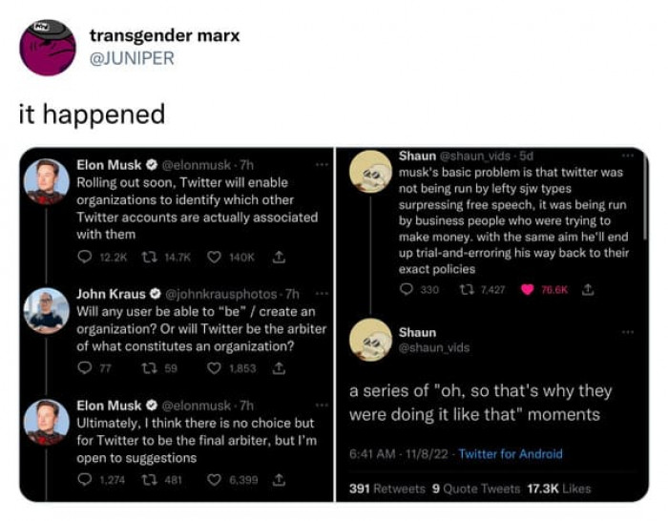The image size is (668, 521).
Task: Like Elon's final arbiter tweet
Action: click(215, 479)
